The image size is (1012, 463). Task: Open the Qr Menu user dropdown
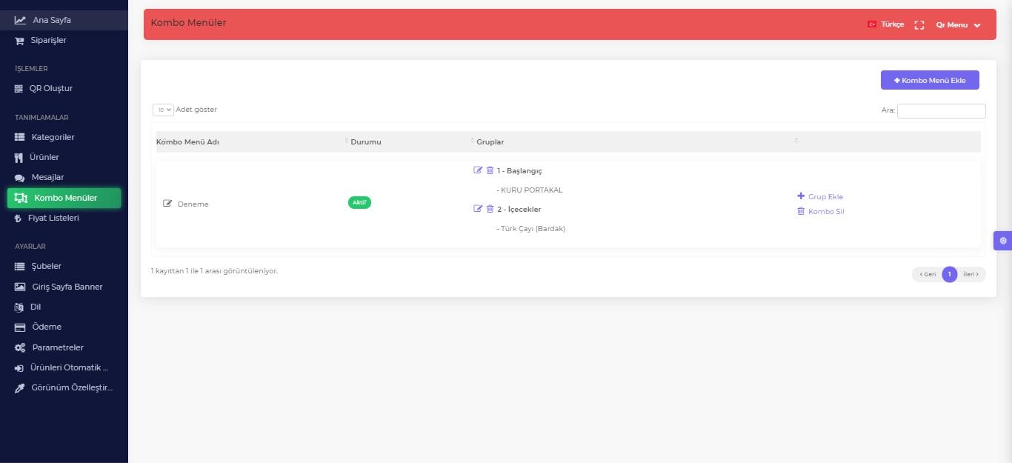point(958,24)
